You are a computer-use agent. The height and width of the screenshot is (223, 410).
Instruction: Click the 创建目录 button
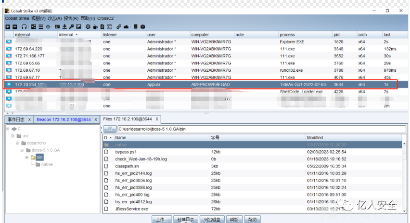(x=186, y=219)
